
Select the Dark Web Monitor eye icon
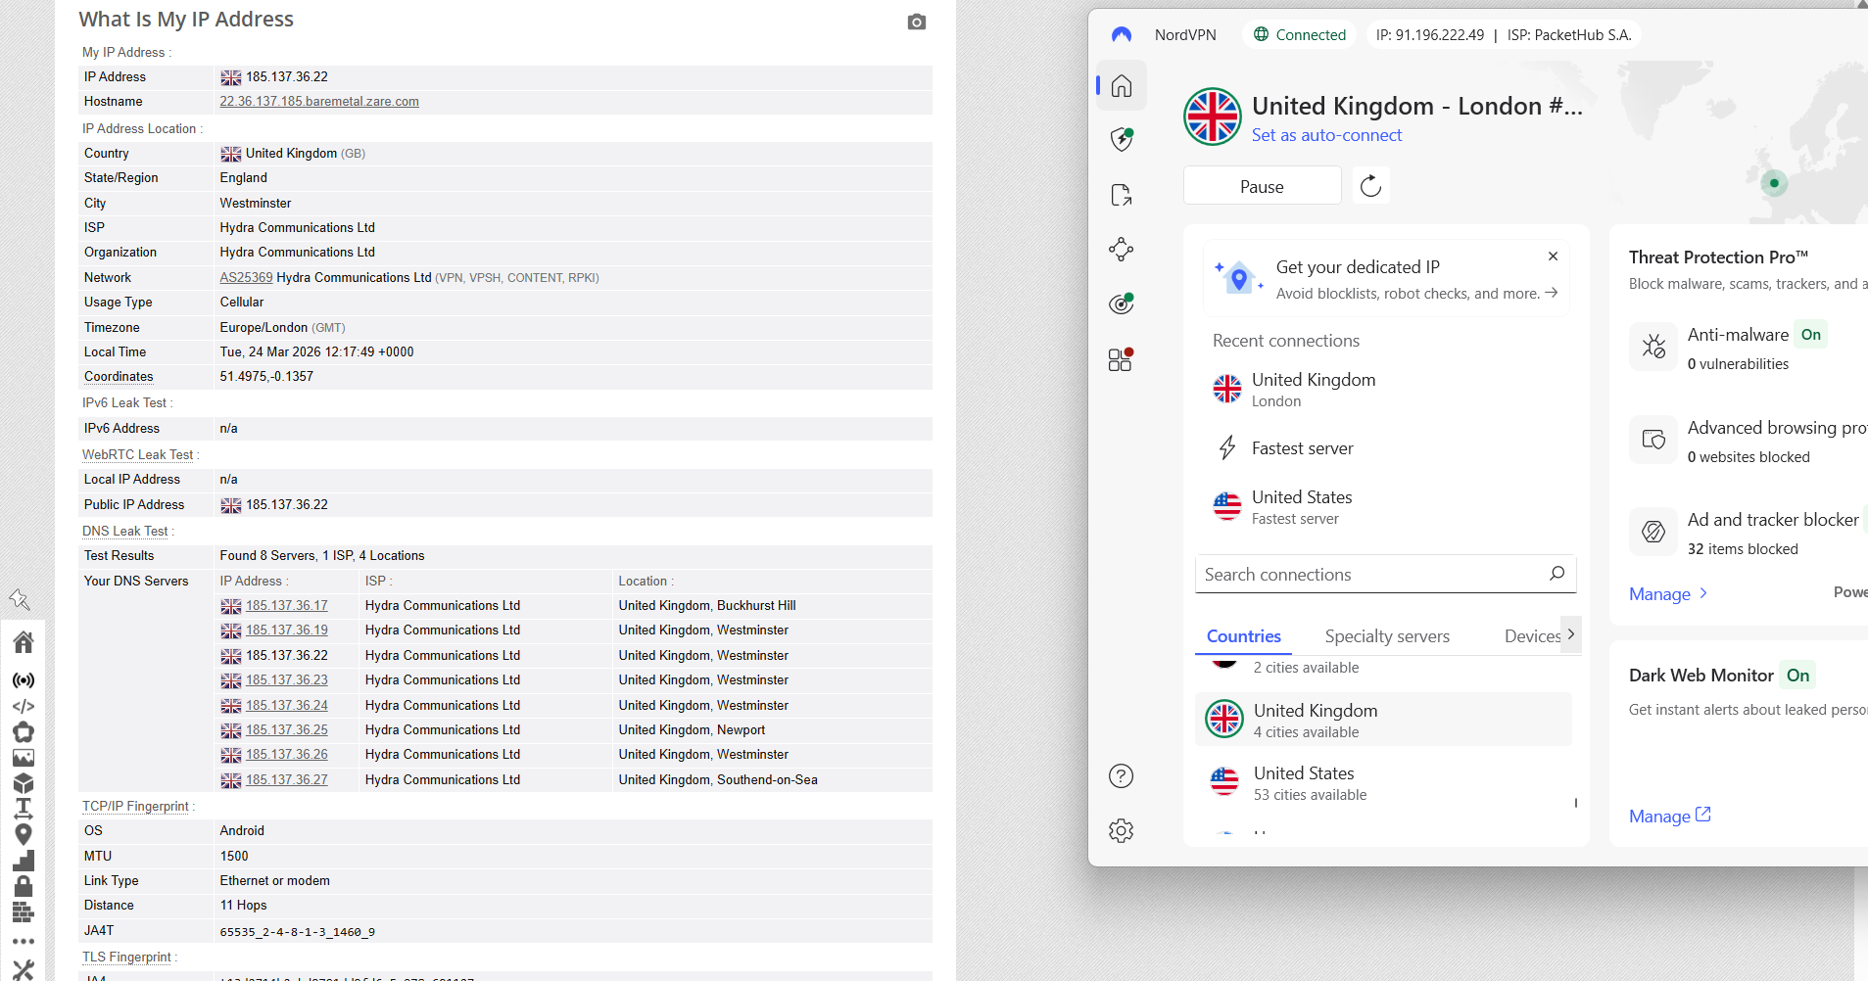(1120, 304)
